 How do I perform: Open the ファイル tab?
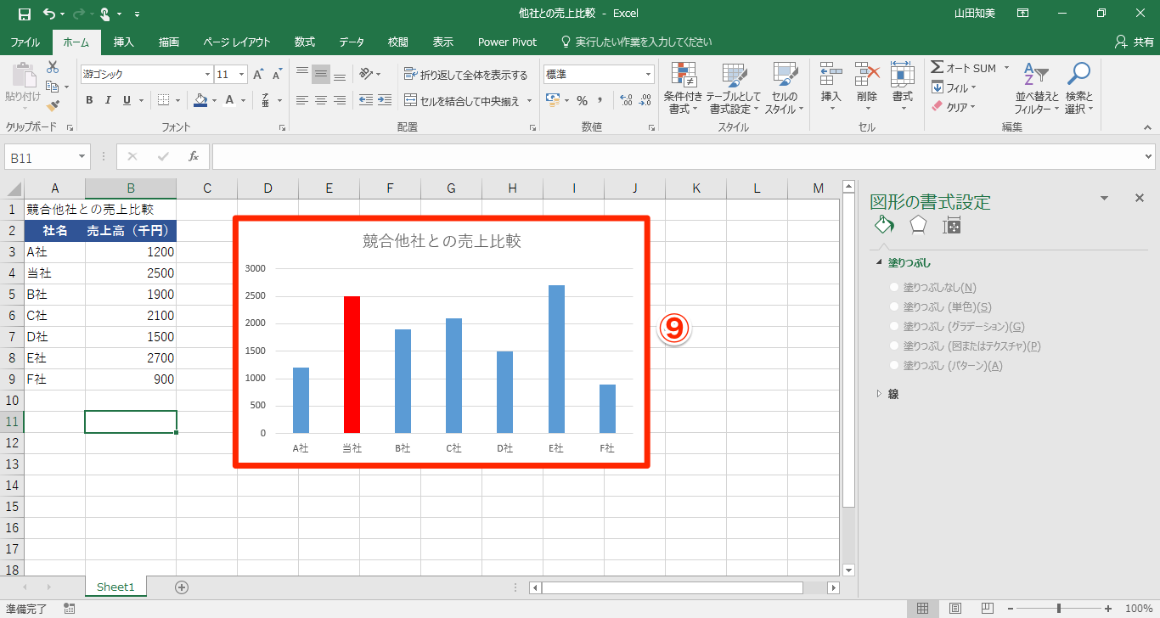click(25, 42)
